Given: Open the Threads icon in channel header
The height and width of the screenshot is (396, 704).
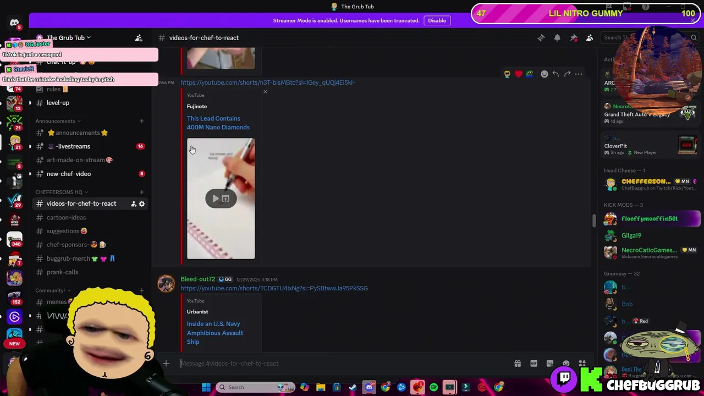Looking at the screenshot, I should pos(541,38).
